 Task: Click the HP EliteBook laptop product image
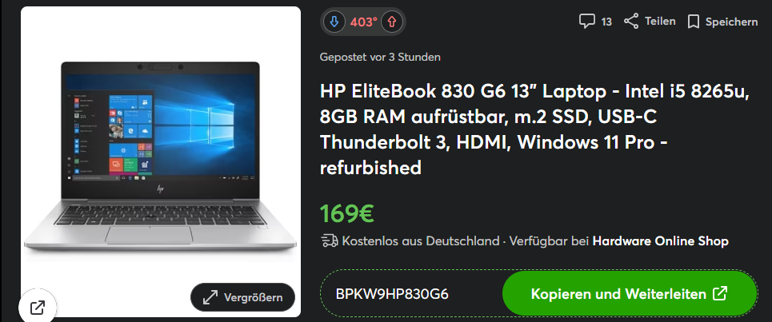(161, 157)
